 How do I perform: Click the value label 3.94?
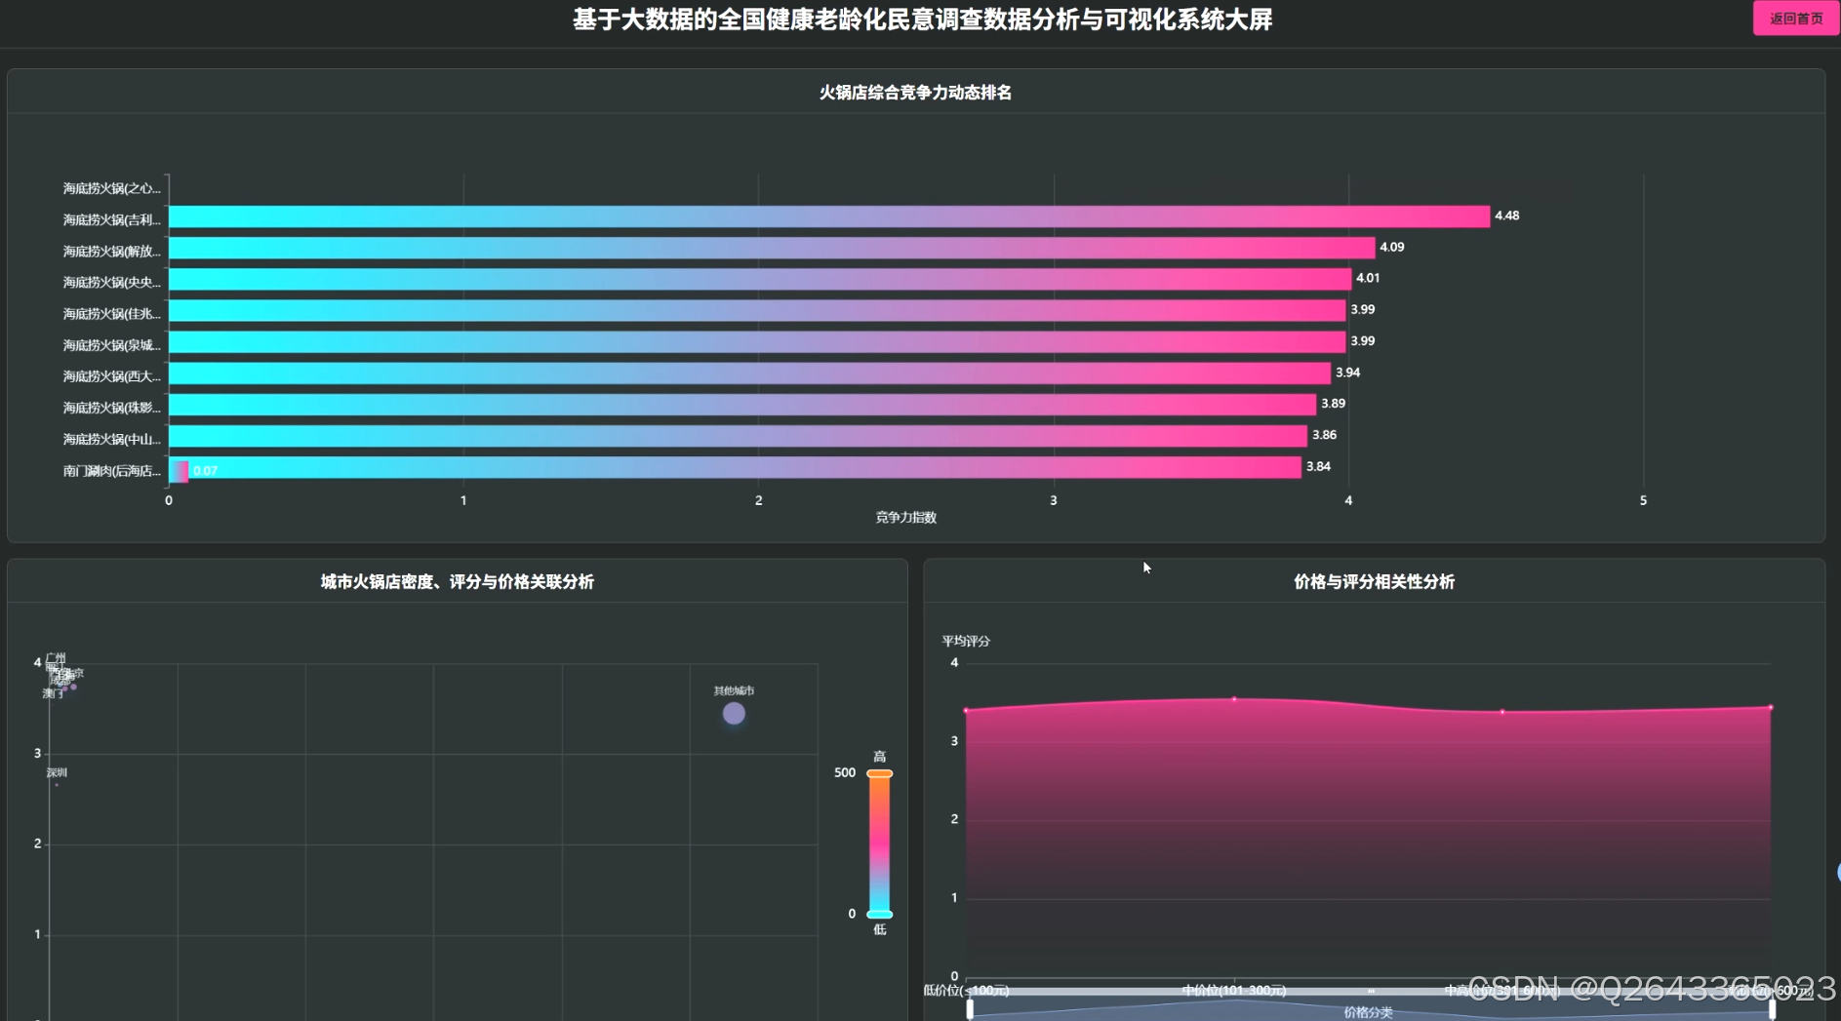pyautogui.click(x=1347, y=373)
